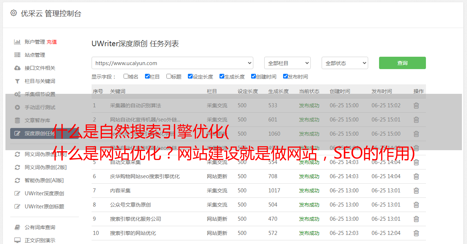Go to 智能伪原创[AI版] menu item
This screenshot has height=244, width=467.
[44, 180]
